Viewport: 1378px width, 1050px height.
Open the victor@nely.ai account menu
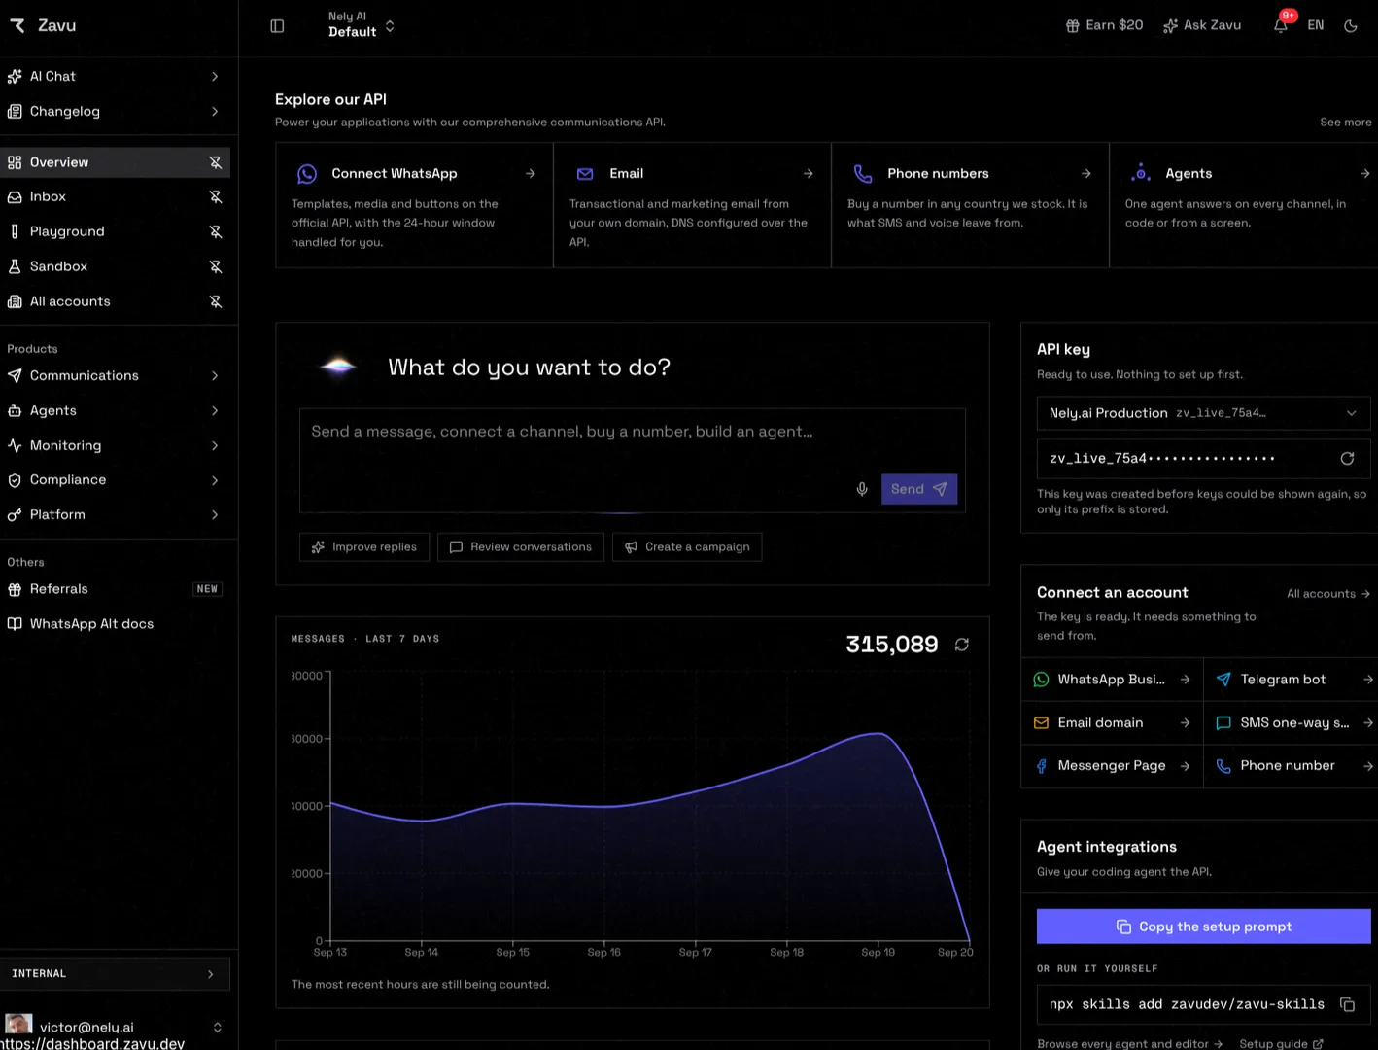pos(115,1027)
